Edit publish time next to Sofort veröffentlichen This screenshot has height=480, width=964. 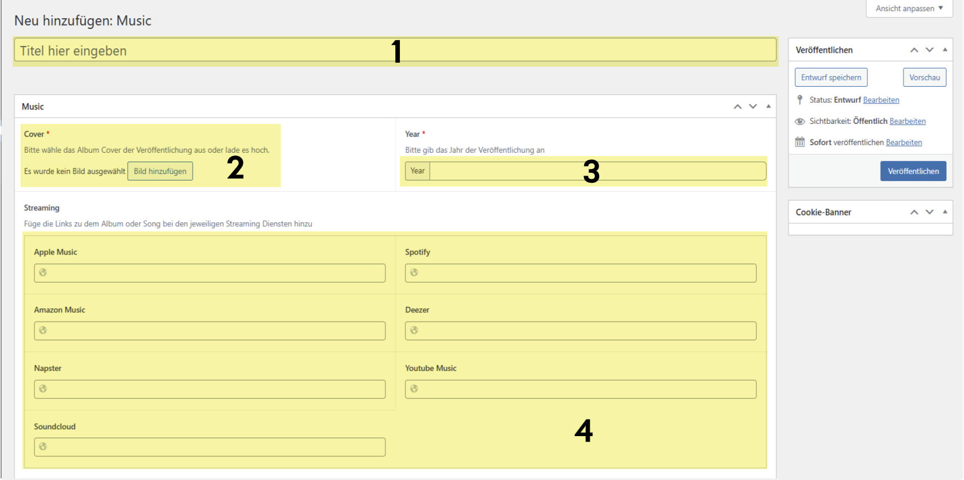click(x=903, y=143)
